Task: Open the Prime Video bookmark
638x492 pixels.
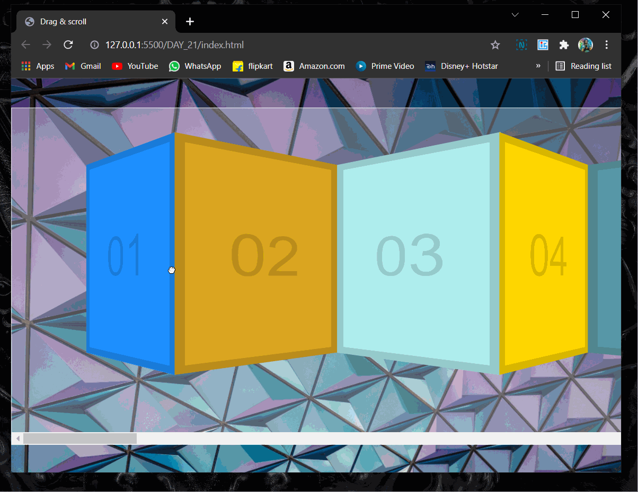Action: point(385,66)
